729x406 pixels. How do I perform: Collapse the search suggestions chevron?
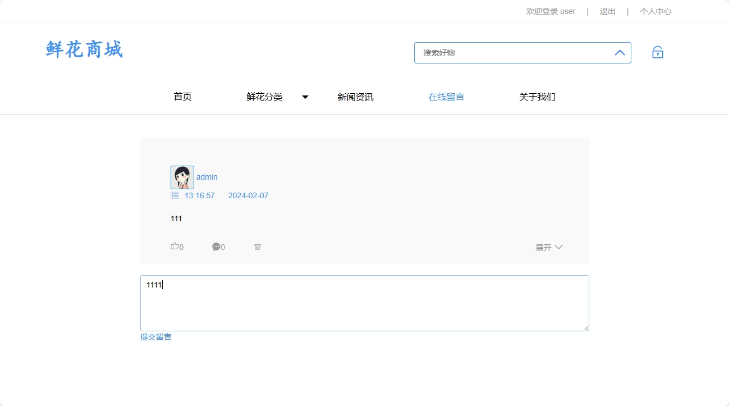(x=620, y=53)
